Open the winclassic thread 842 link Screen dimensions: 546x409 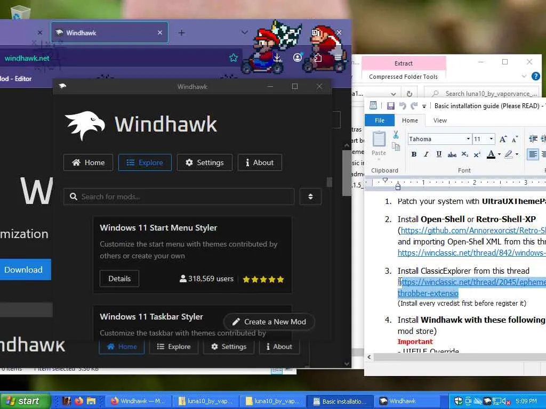point(471,253)
